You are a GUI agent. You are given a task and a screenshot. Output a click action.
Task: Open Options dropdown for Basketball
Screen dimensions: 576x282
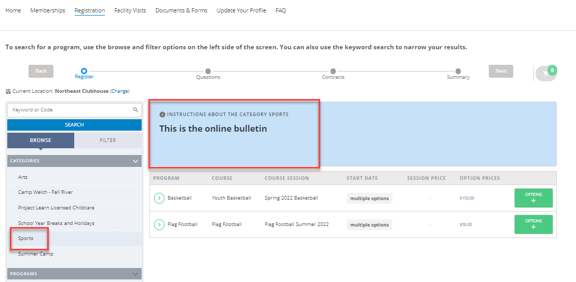(533, 198)
